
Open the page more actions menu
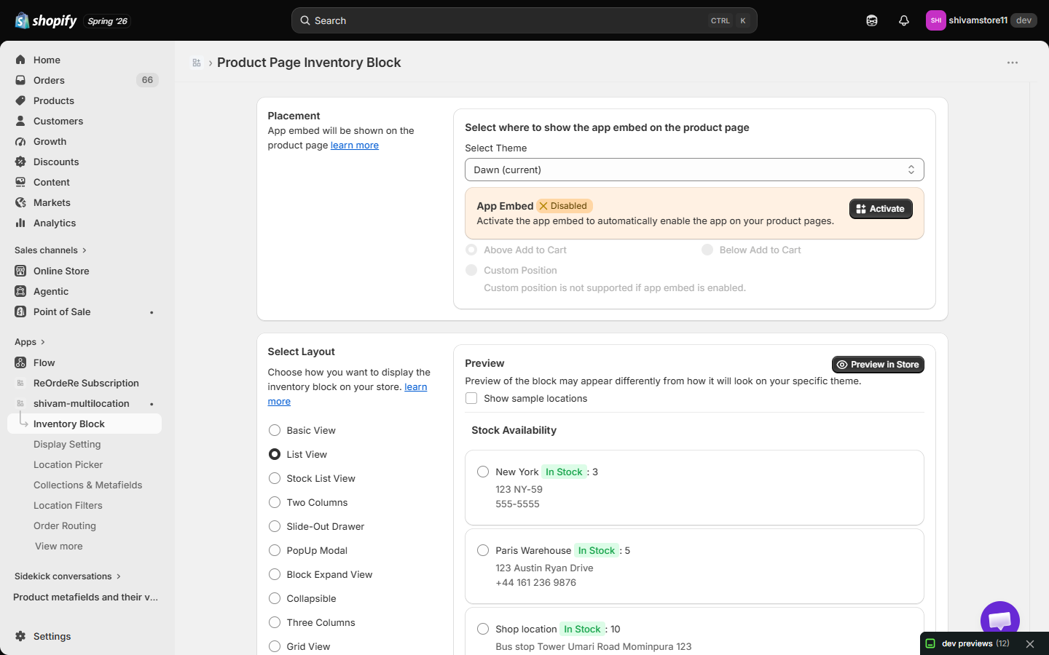[x=1013, y=63]
